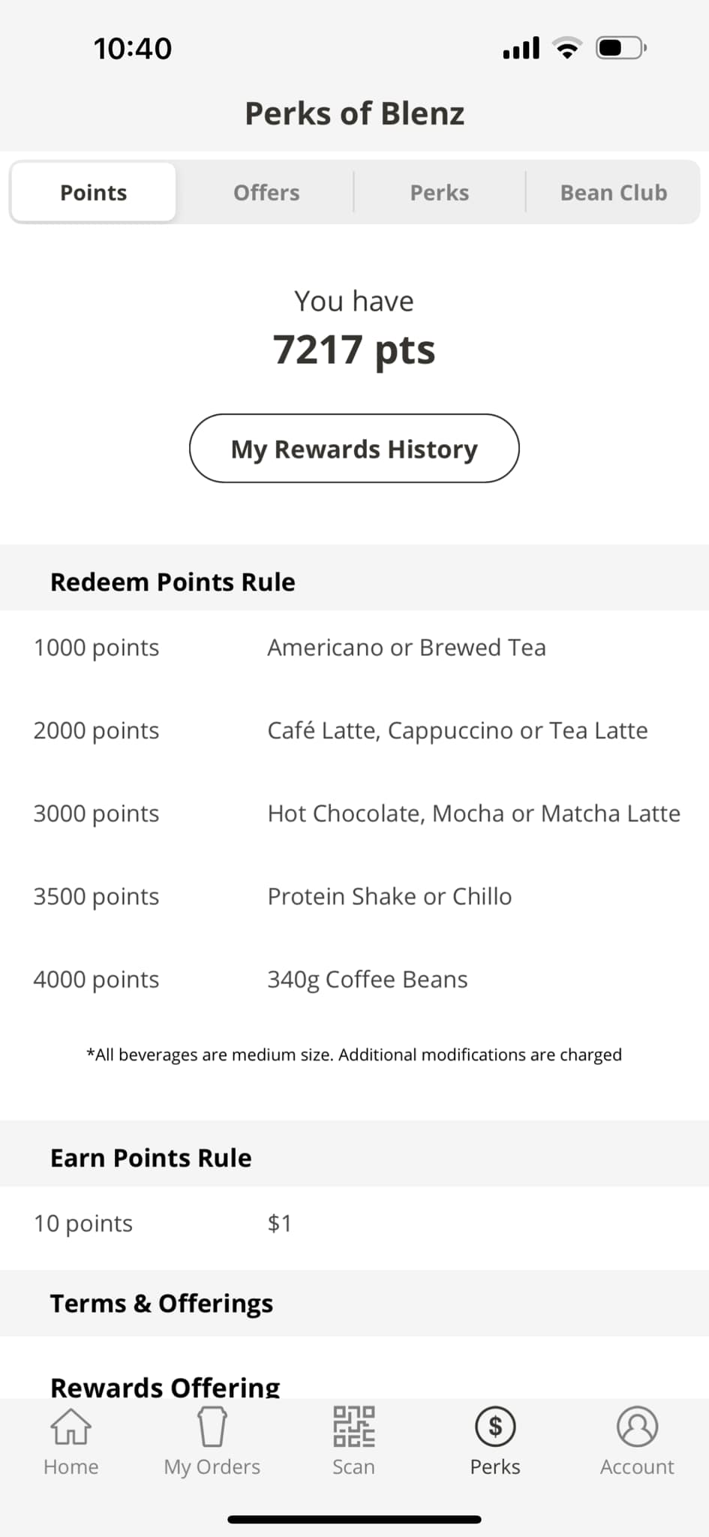Switch to the Bean Club tab
The image size is (709, 1537).
pyautogui.click(x=613, y=192)
